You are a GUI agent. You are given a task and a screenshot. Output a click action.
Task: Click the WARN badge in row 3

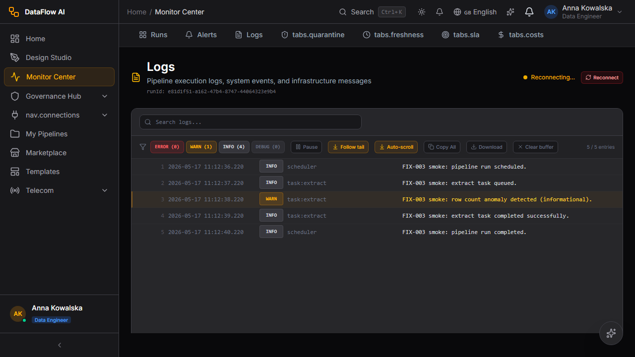click(x=271, y=199)
